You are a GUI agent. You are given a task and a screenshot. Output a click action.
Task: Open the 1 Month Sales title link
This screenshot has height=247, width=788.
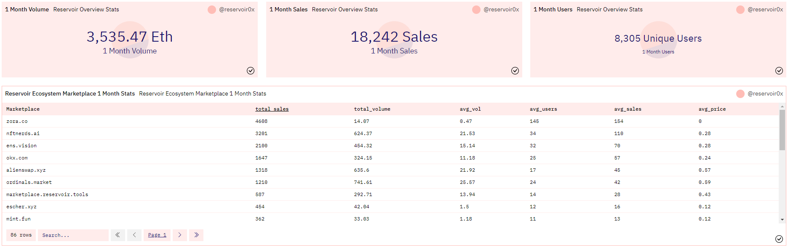point(288,9)
